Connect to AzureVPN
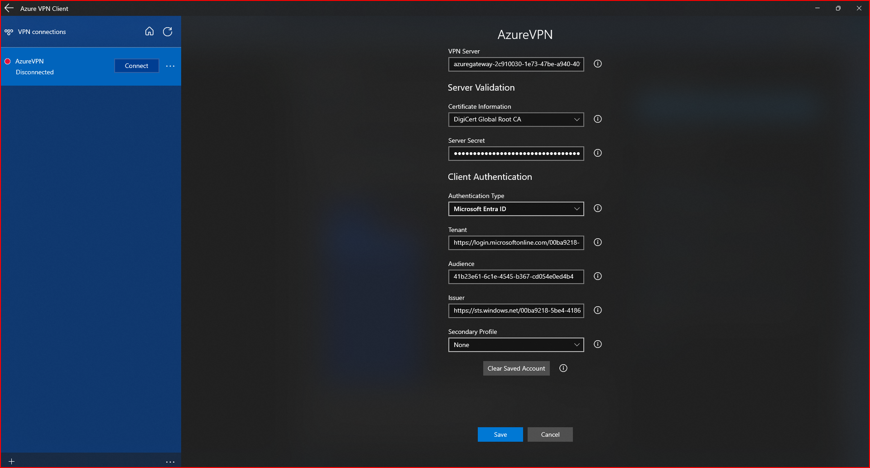 click(136, 66)
